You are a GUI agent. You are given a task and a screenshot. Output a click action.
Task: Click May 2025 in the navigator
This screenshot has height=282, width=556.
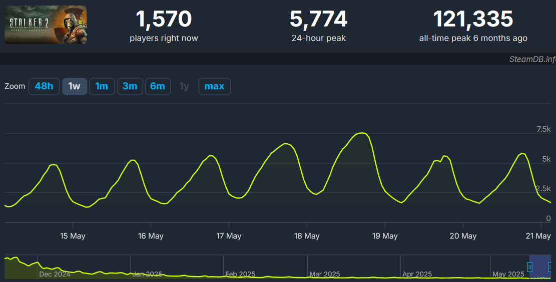coord(508,274)
